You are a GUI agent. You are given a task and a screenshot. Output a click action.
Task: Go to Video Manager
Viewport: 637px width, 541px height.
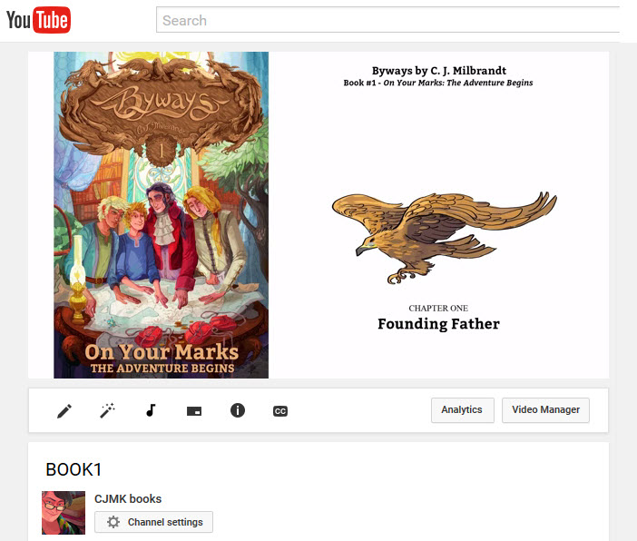pos(545,410)
